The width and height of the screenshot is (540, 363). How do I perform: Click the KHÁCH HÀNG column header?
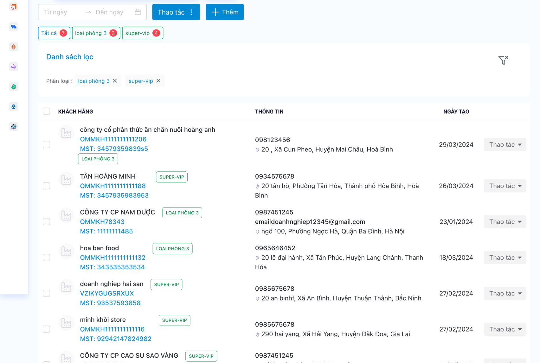75,112
